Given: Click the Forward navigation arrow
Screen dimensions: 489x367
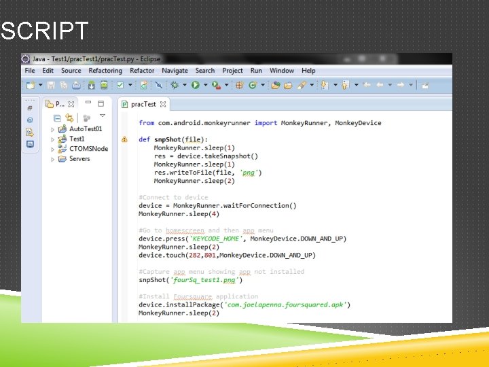Looking at the screenshot, I should click(x=401, y=85).
